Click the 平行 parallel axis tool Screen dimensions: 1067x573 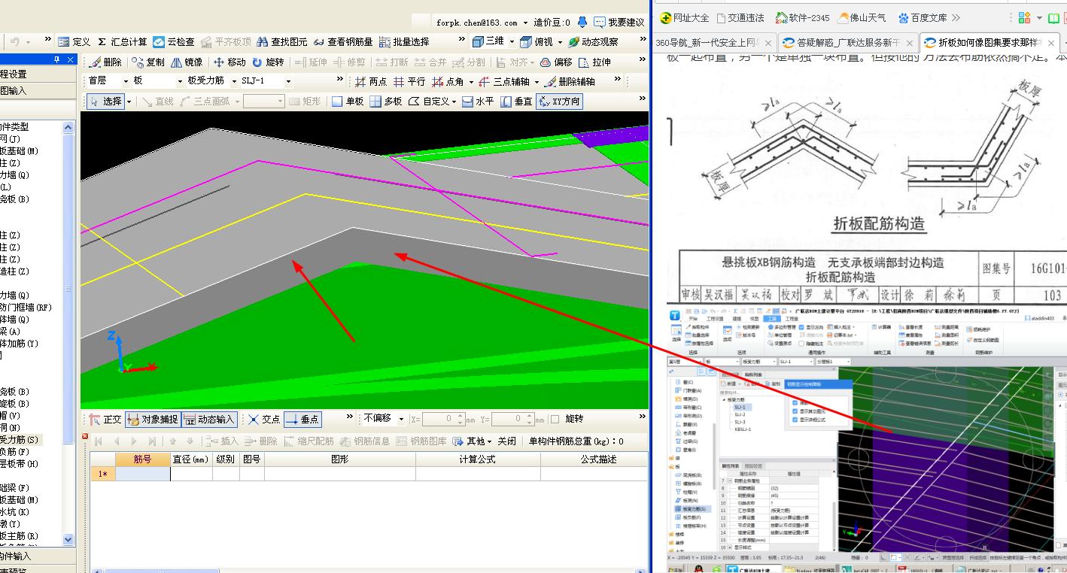tap(410, 81)
